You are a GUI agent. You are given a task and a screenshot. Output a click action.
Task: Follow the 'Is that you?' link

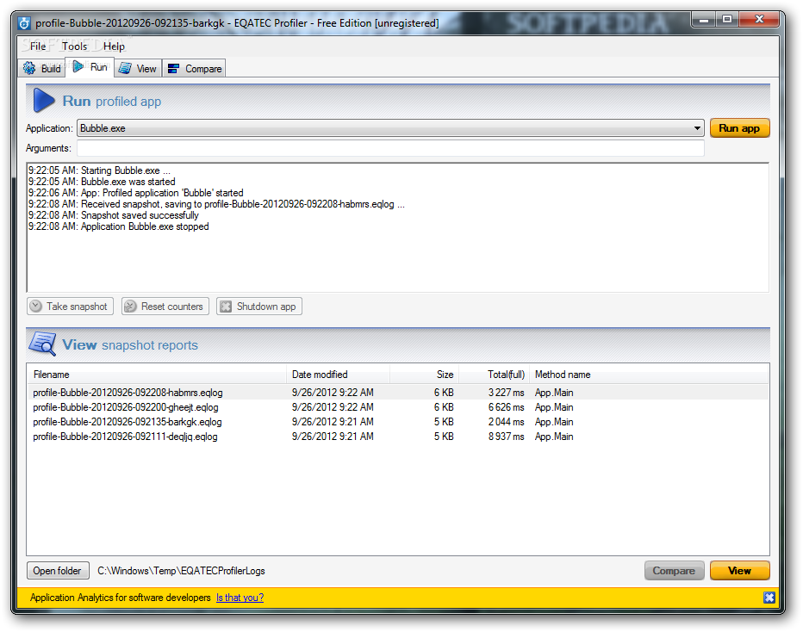point(240,598)
